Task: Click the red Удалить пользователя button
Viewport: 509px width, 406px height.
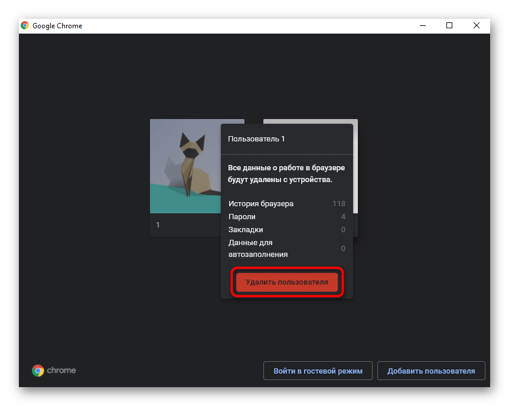Action: point(286,282)
